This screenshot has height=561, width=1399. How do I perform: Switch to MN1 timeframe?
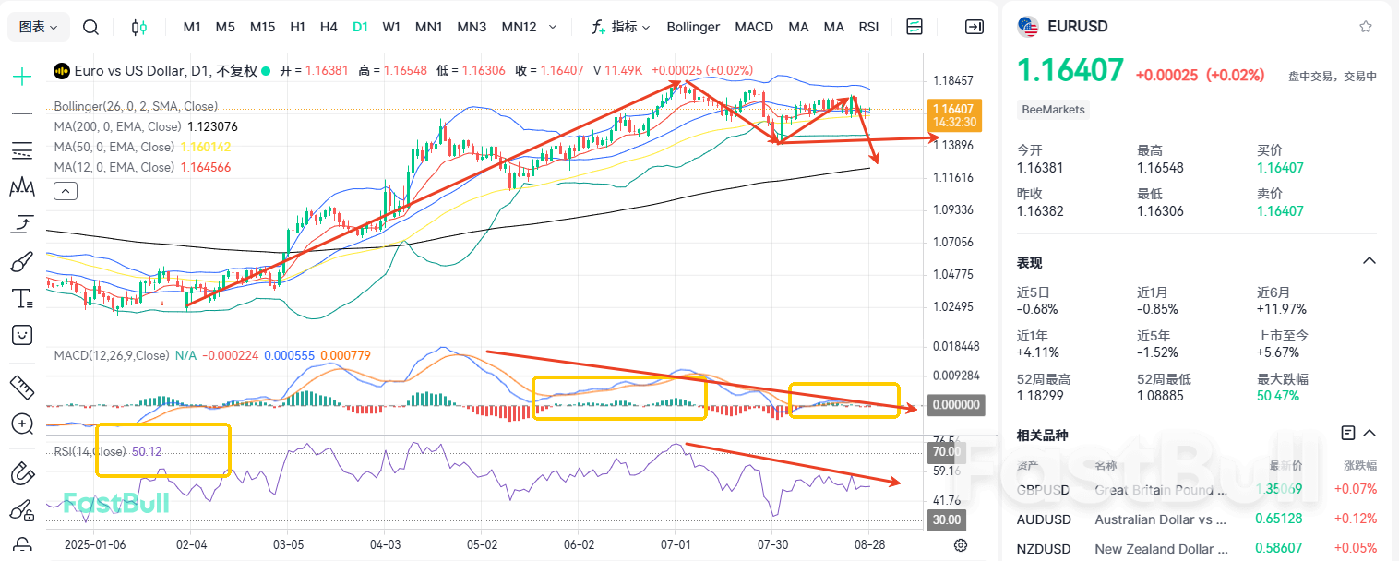click(x=429, y=27)
